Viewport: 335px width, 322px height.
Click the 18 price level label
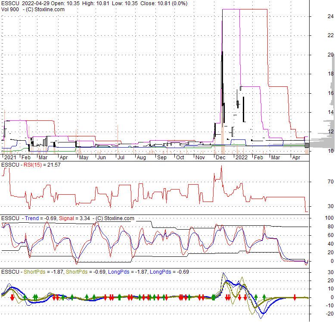tap(331, 74)
